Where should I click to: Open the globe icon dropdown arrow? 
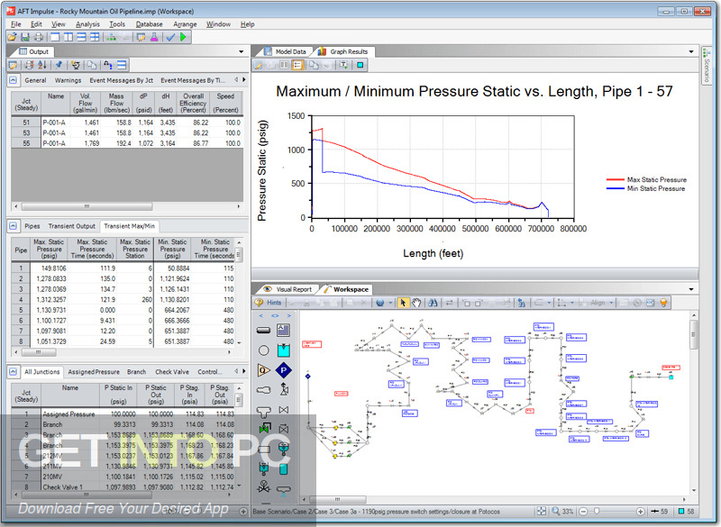click(390, 303)
